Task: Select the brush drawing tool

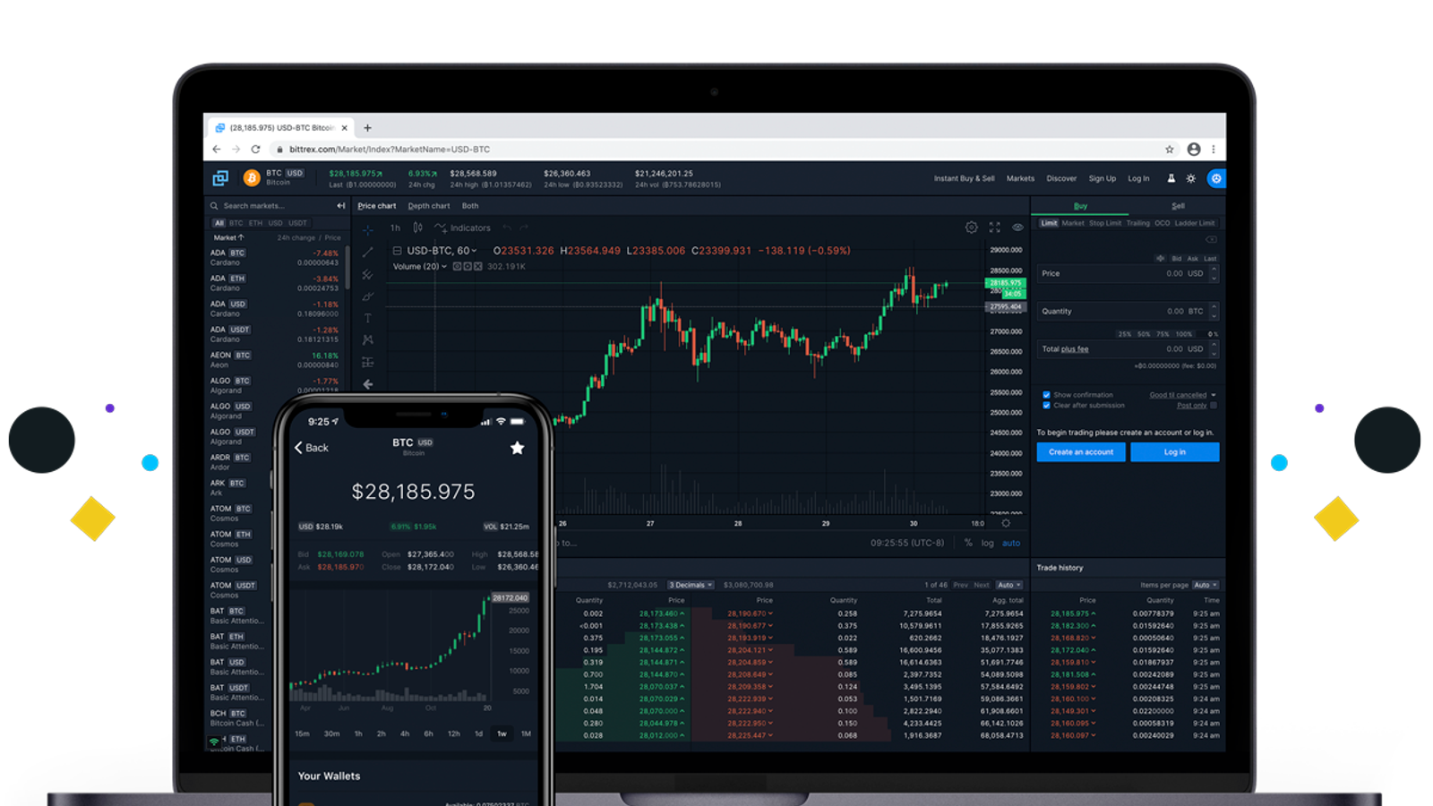Action: pyautogui.click(x=367, y=296)
